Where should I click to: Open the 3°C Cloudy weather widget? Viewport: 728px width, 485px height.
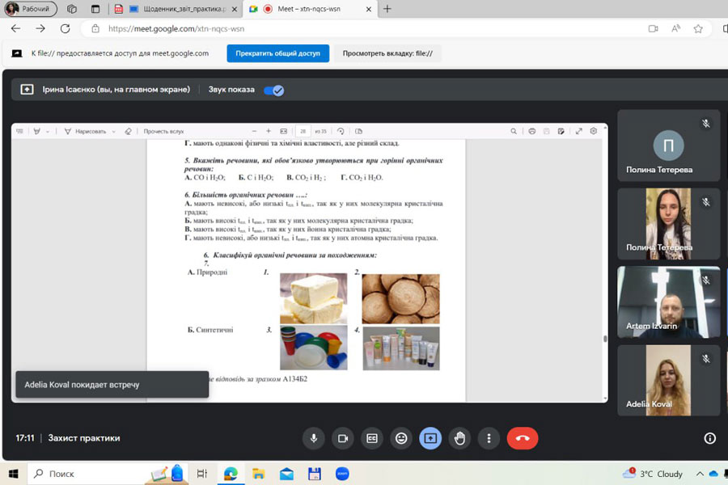(653, 474)
